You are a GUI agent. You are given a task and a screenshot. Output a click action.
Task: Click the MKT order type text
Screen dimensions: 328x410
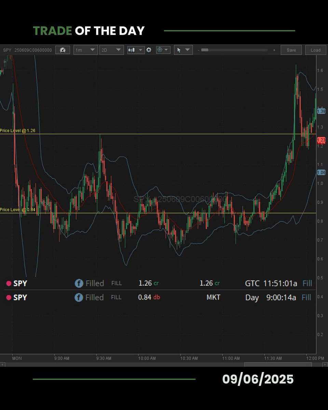[214, 297]
